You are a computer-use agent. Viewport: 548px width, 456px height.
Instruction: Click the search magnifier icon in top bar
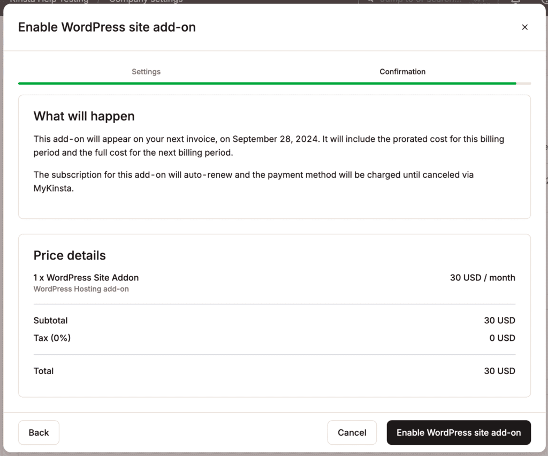pos(370,2)
